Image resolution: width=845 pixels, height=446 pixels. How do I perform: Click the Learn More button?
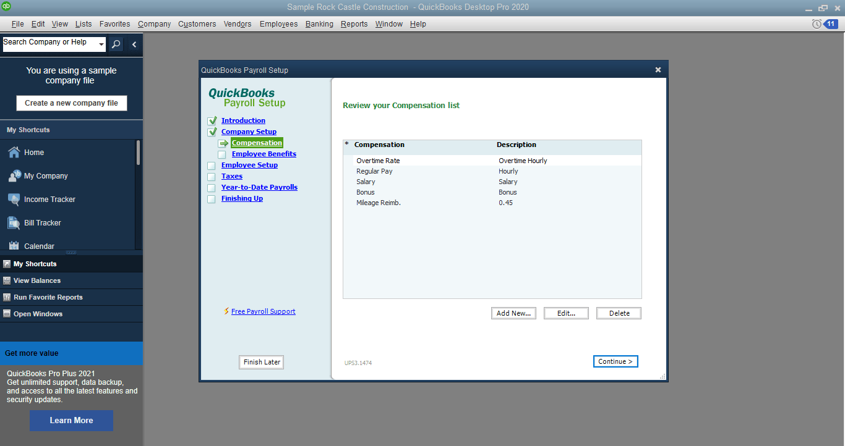[x=71, y=420]
